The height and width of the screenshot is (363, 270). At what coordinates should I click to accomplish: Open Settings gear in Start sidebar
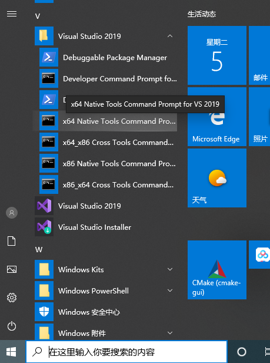point(12,298)
